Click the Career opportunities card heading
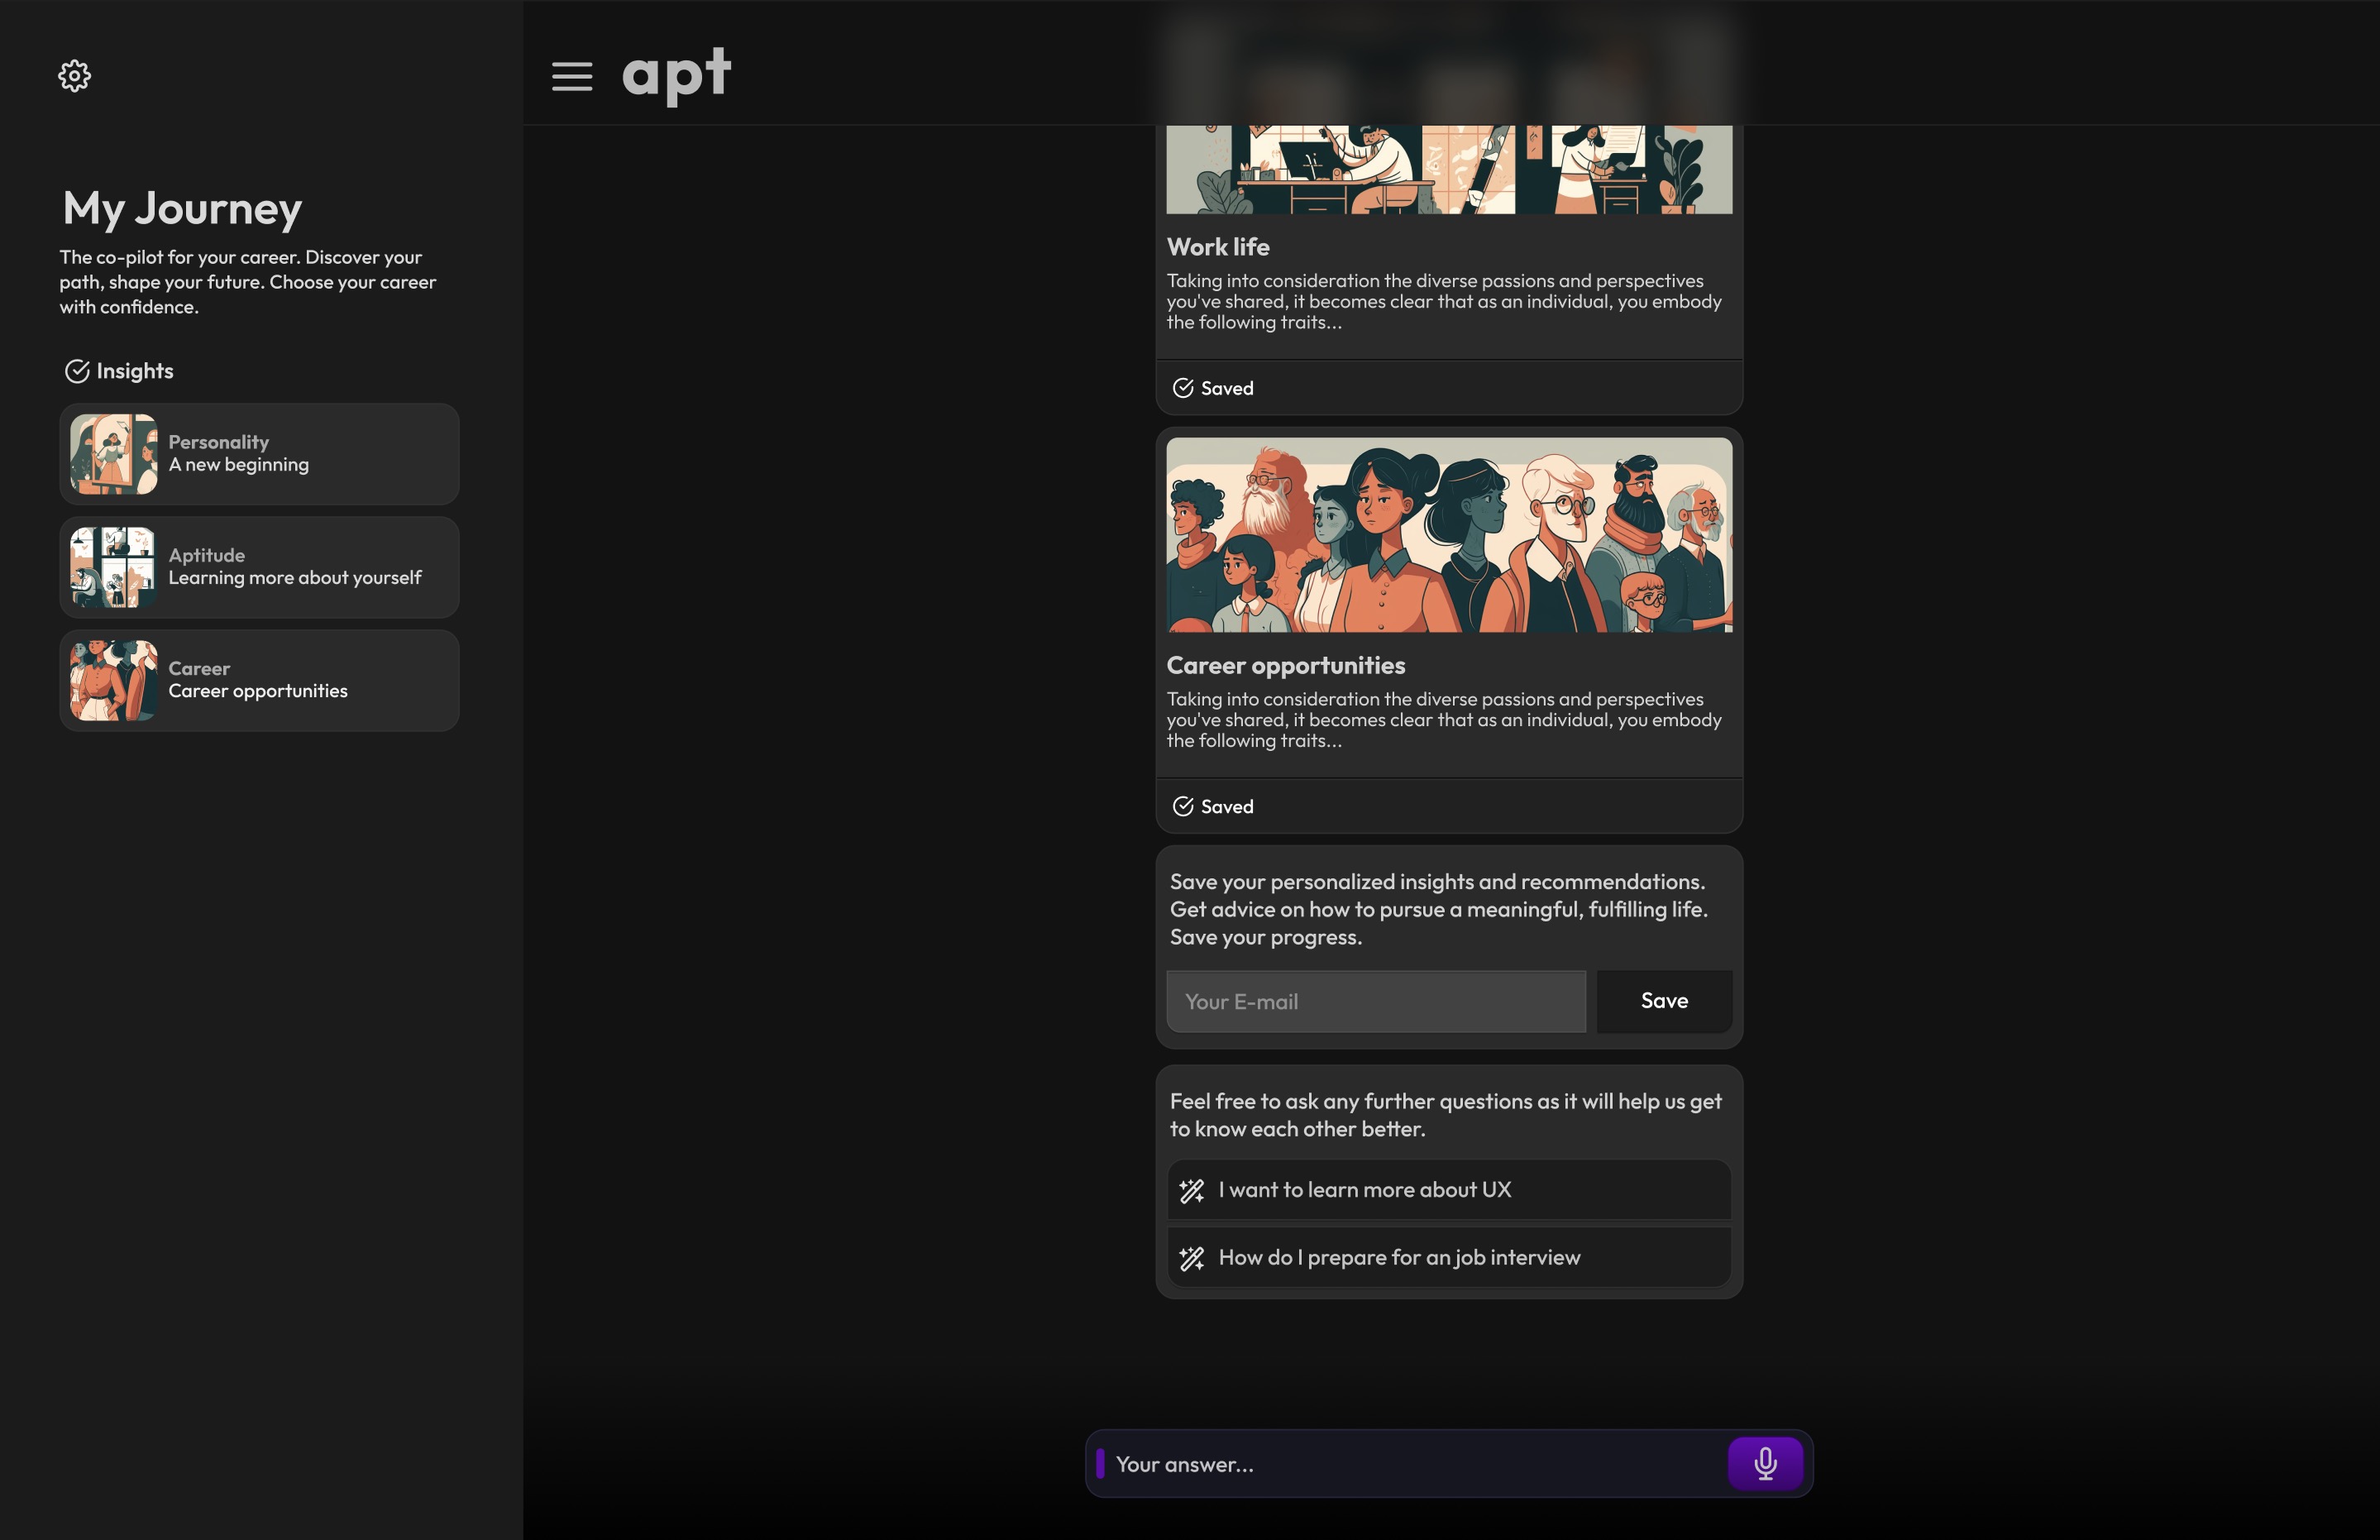The image size is (2380, 1540). 1285,665
